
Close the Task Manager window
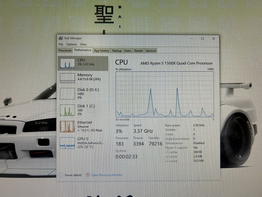point(213,39)
